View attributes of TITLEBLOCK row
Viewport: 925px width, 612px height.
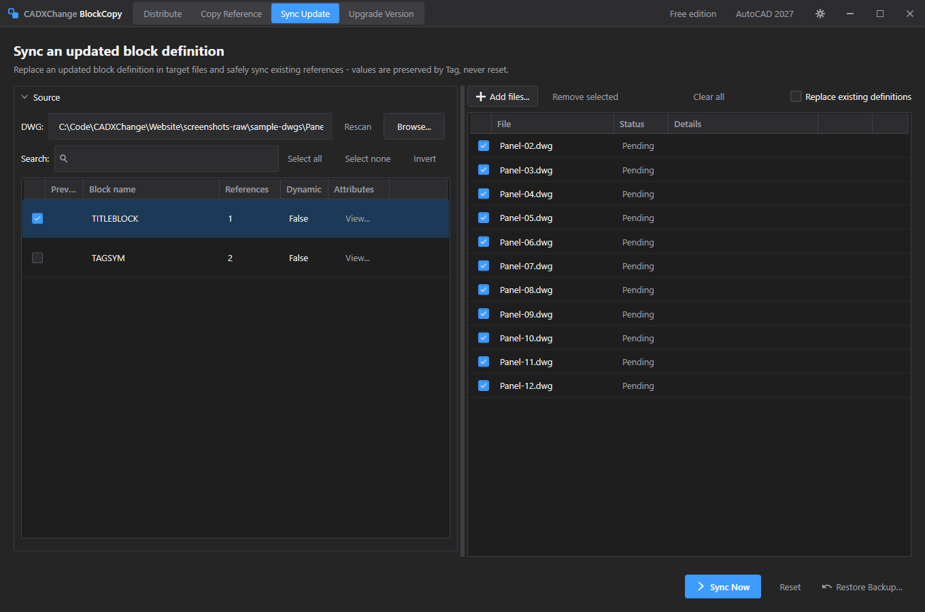click(x=358, y=218)
